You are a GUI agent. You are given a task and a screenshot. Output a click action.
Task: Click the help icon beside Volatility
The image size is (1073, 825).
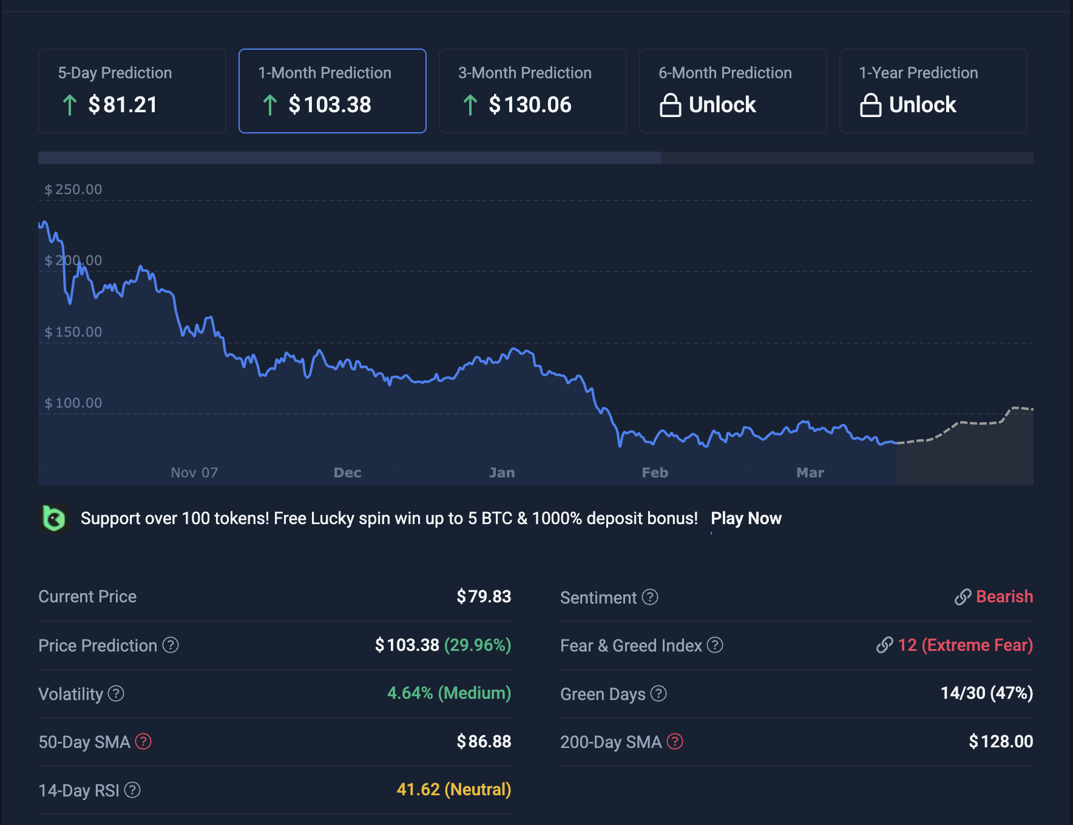(x=116, y=693)
